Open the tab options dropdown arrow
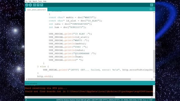The image size is (180, 101). click(x=151, y=9)
